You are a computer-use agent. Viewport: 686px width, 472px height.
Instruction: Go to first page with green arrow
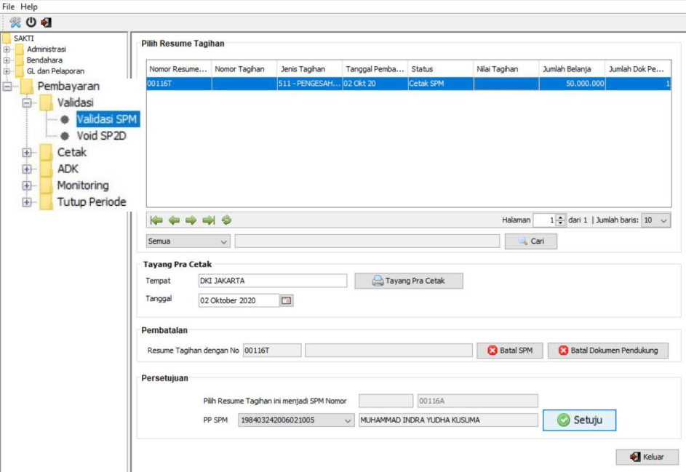pyautogui.click(x=156, y=220)
